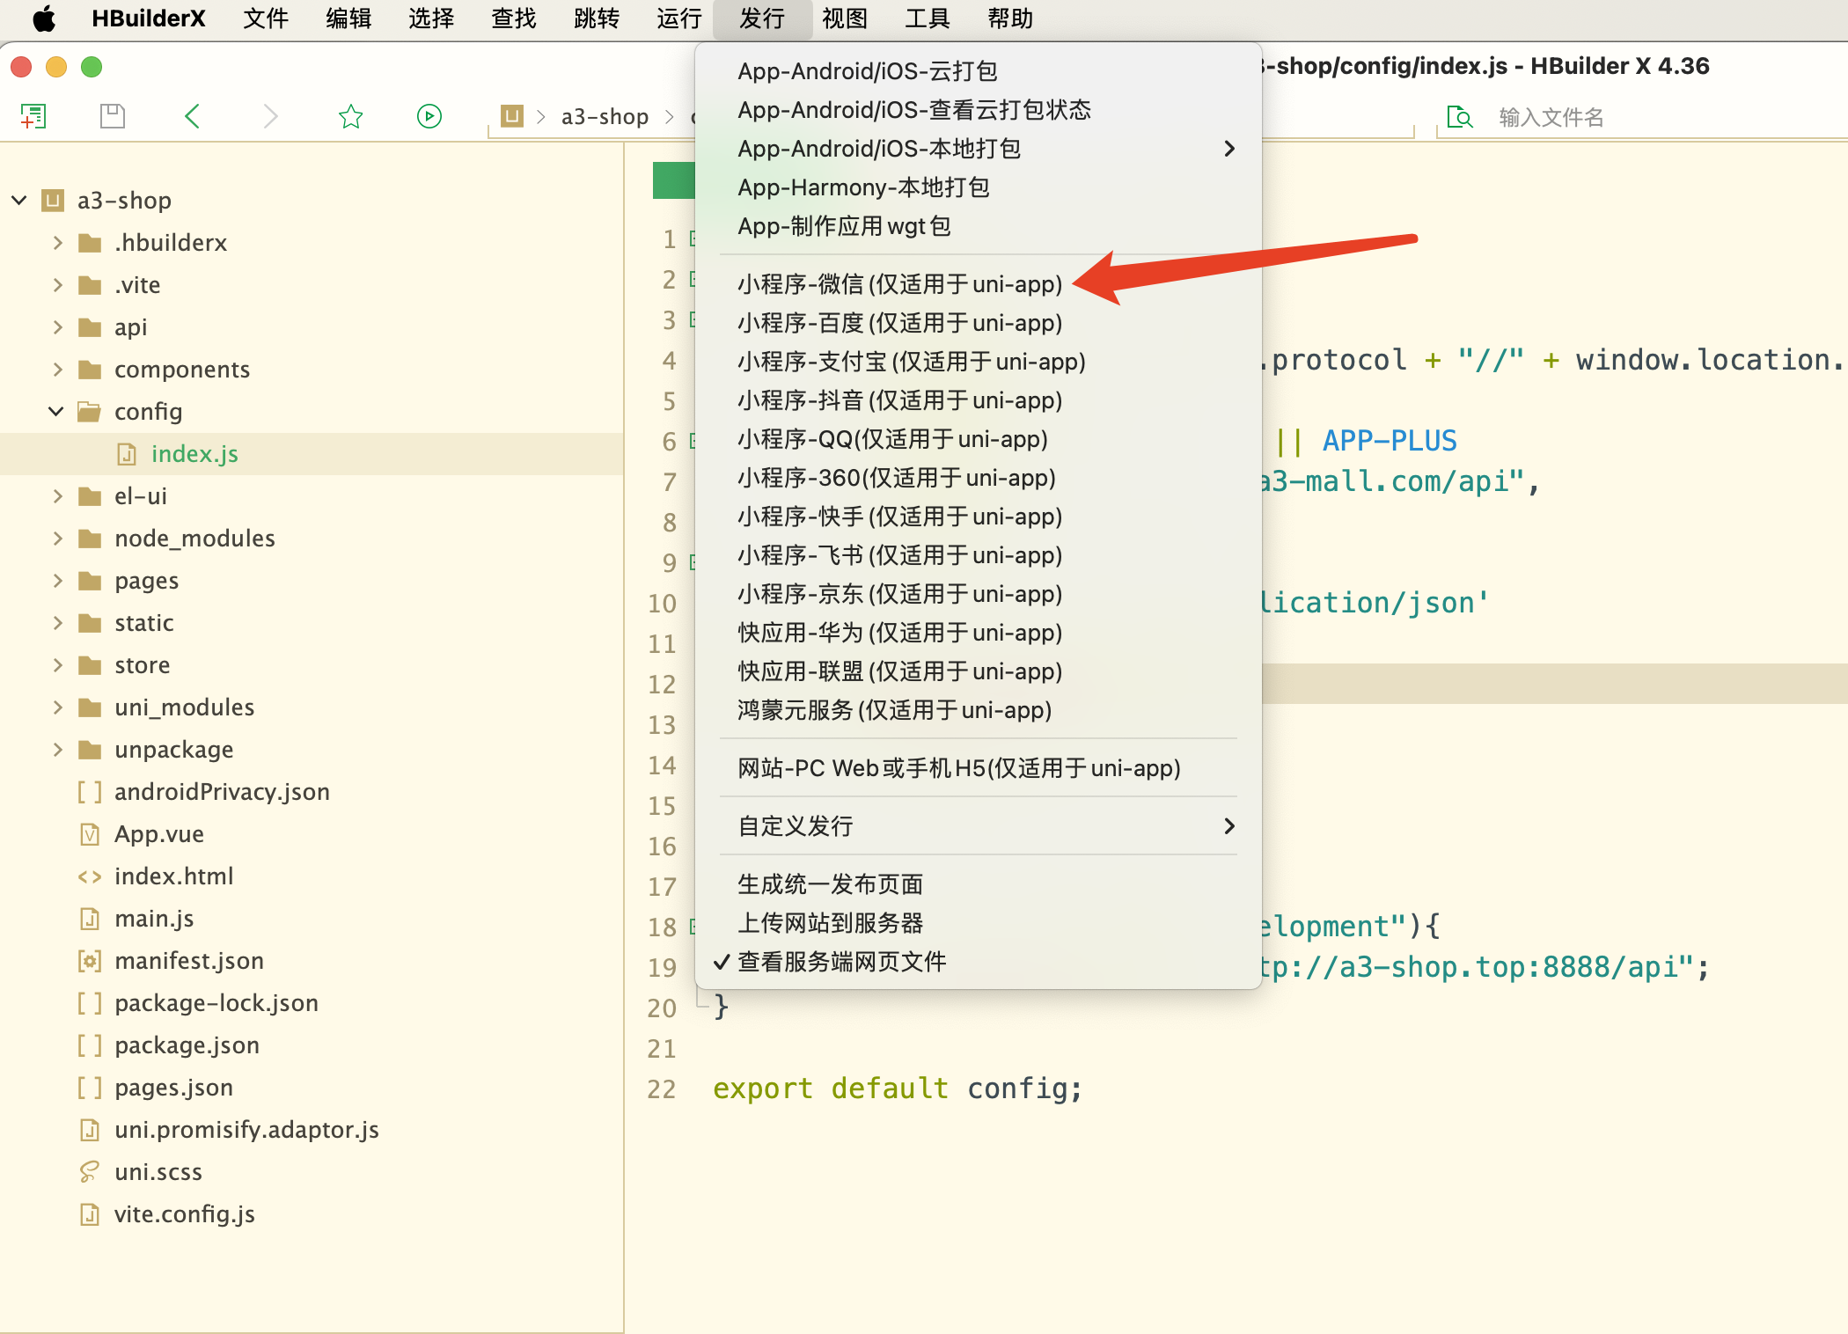This screenshot has width=1848, height=1334.
Task: Click 'export default config;' code line
Action: [897, 1089]
